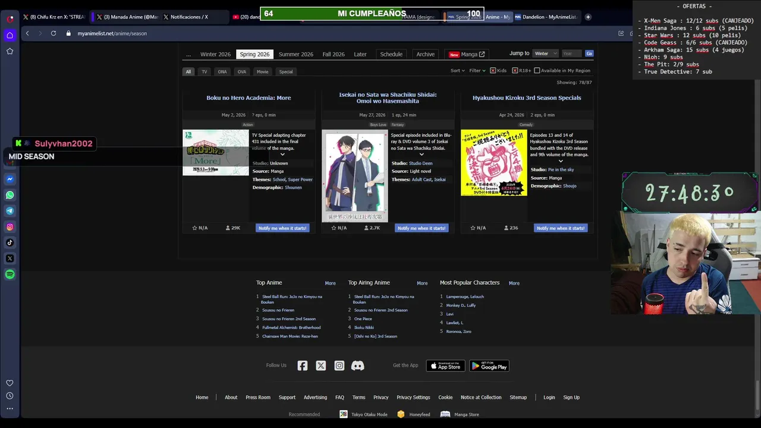Open the Archive tab
The image size is (761, 428).
coord(425,54)
